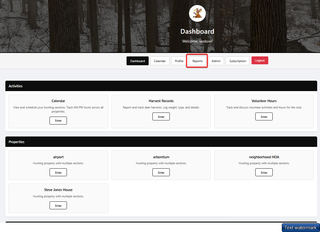Click the deer club logo icon
The image size is (320, 232).
197,13
